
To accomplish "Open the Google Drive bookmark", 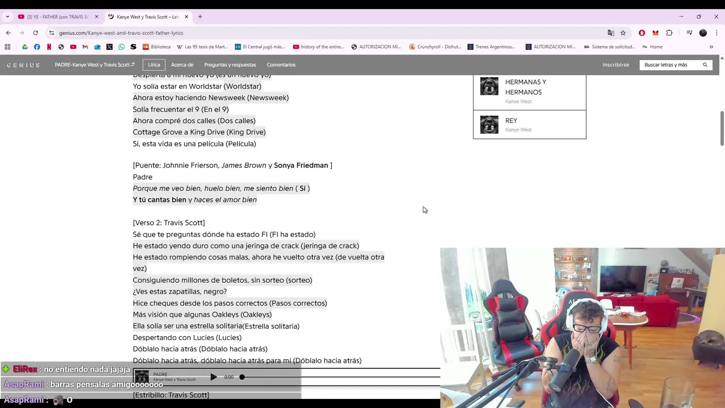I will point(25,47).
